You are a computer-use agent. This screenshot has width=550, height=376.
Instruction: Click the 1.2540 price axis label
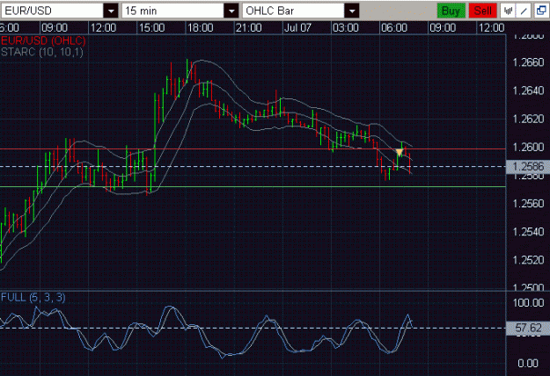(x=528, y=232)
